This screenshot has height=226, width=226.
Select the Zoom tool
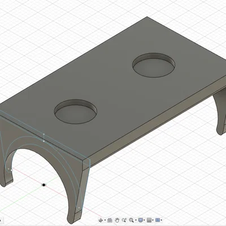pyautogui.click(x=124, y=220)
